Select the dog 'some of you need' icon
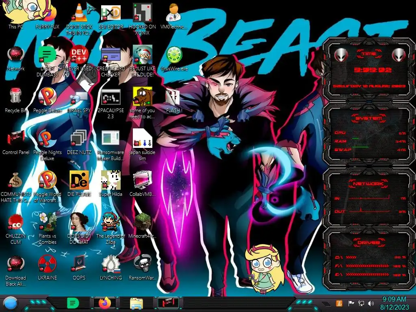The height and width of the screenshot is (312, 416). (x=142, y=104)
